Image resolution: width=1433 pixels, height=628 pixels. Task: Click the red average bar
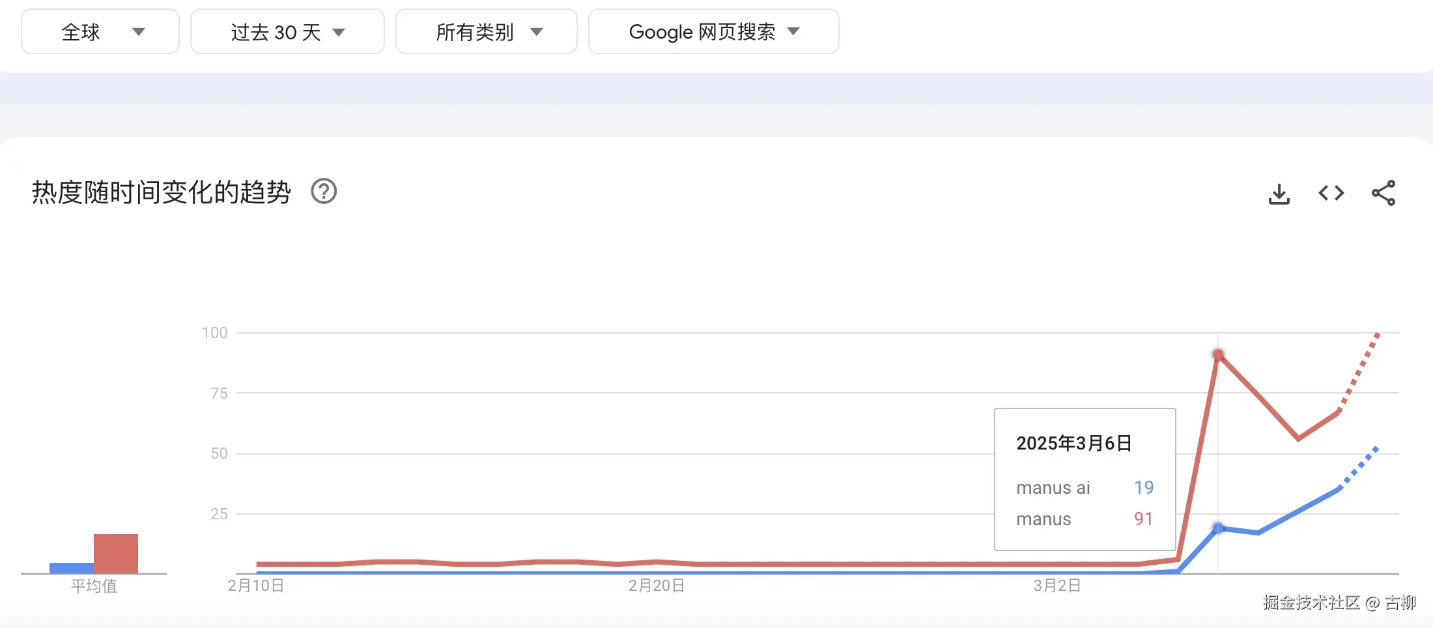pos(116,554)
